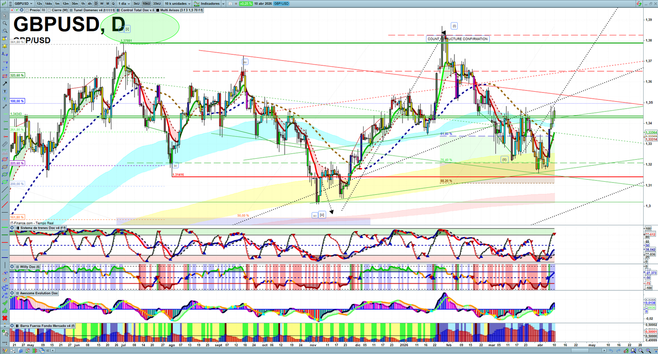
Task: Close the Sistema de trenes Doc panel
Action: [x=12, y=228]
